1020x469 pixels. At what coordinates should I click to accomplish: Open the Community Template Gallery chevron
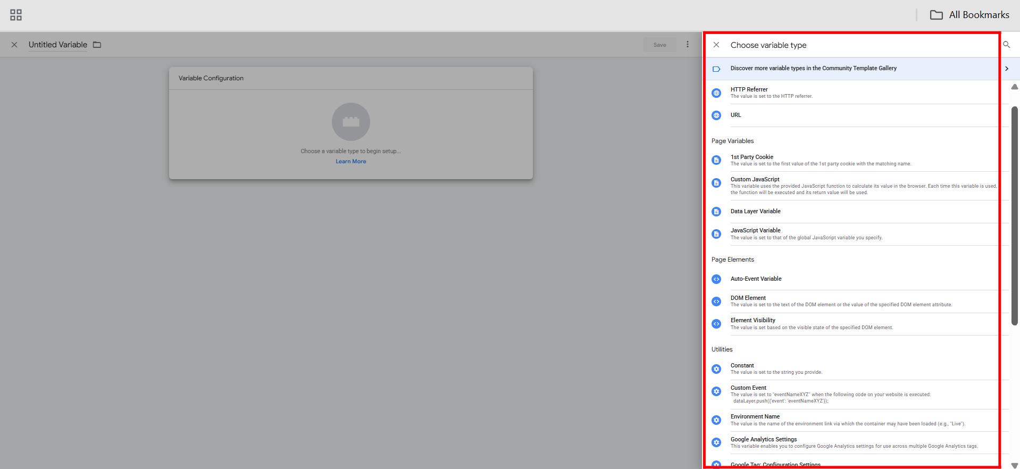click(1007, 69)
